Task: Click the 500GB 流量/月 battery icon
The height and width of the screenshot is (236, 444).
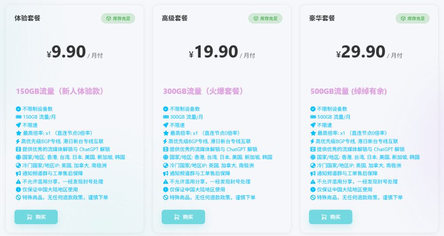Action: coord(313,117)
